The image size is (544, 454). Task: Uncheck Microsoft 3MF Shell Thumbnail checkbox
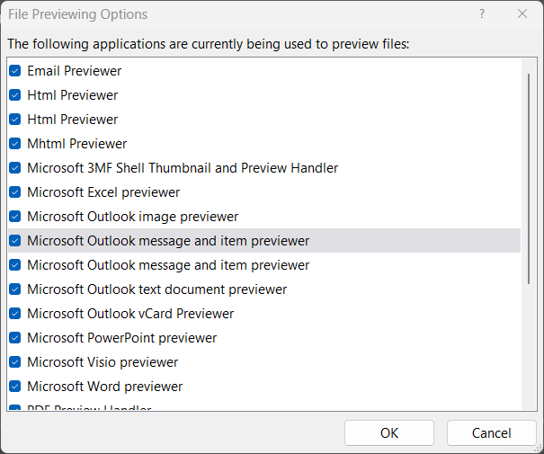pos(15,168)
